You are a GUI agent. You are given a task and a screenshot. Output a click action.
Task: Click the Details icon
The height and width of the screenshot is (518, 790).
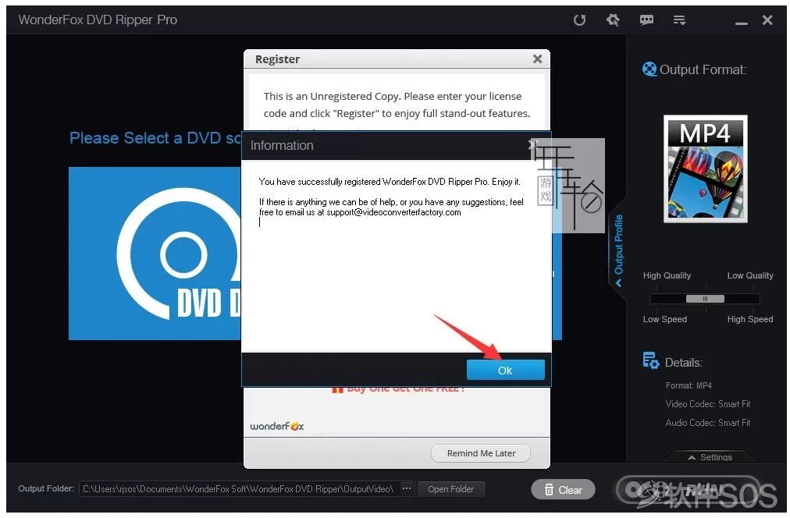click(650, 360)
